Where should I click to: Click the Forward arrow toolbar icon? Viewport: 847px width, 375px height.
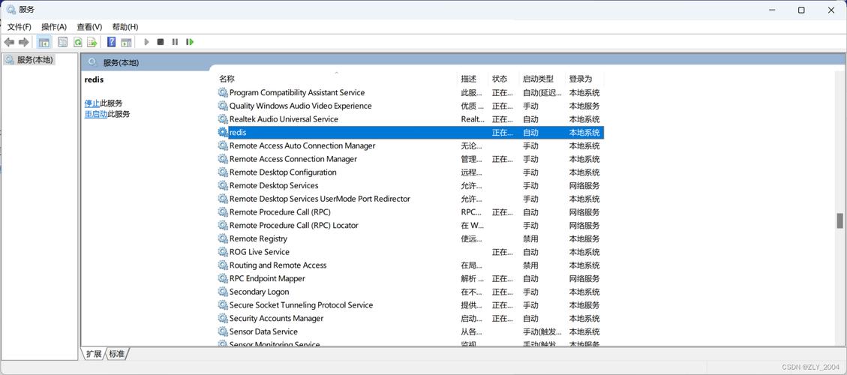point(24,42)
